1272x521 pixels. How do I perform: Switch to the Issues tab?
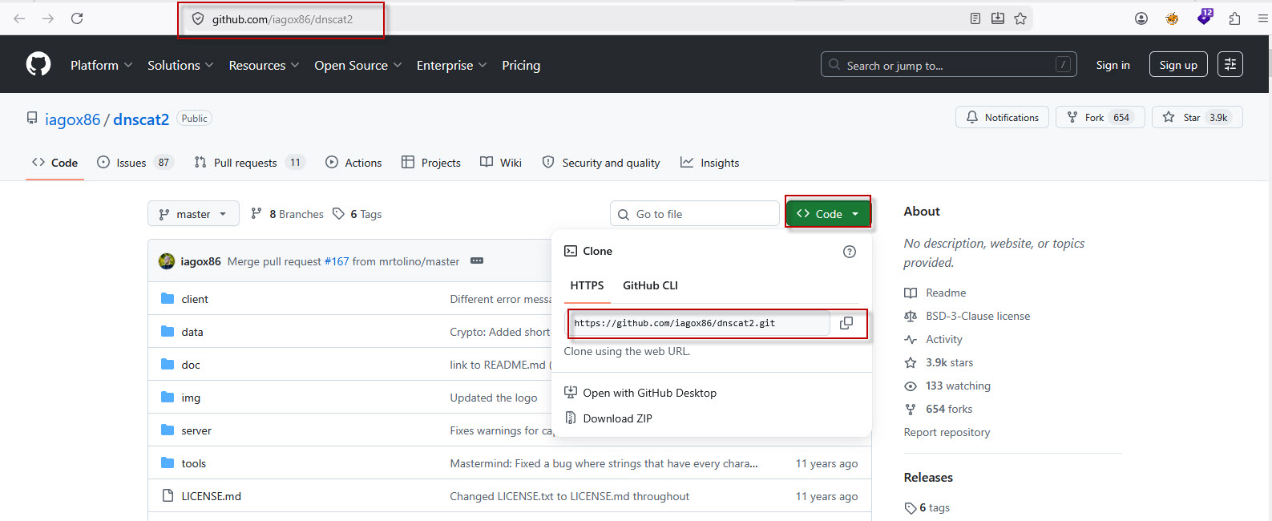click(x=134, y=163)
